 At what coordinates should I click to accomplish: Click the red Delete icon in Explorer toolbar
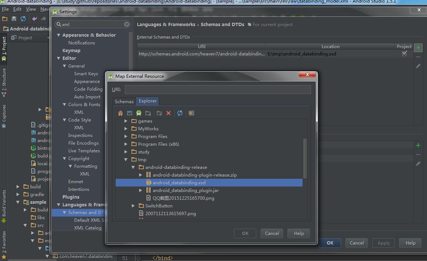coord(169,113)
